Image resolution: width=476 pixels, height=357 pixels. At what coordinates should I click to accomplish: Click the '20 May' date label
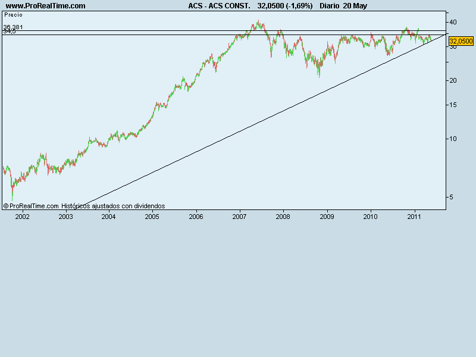[355, 6]
